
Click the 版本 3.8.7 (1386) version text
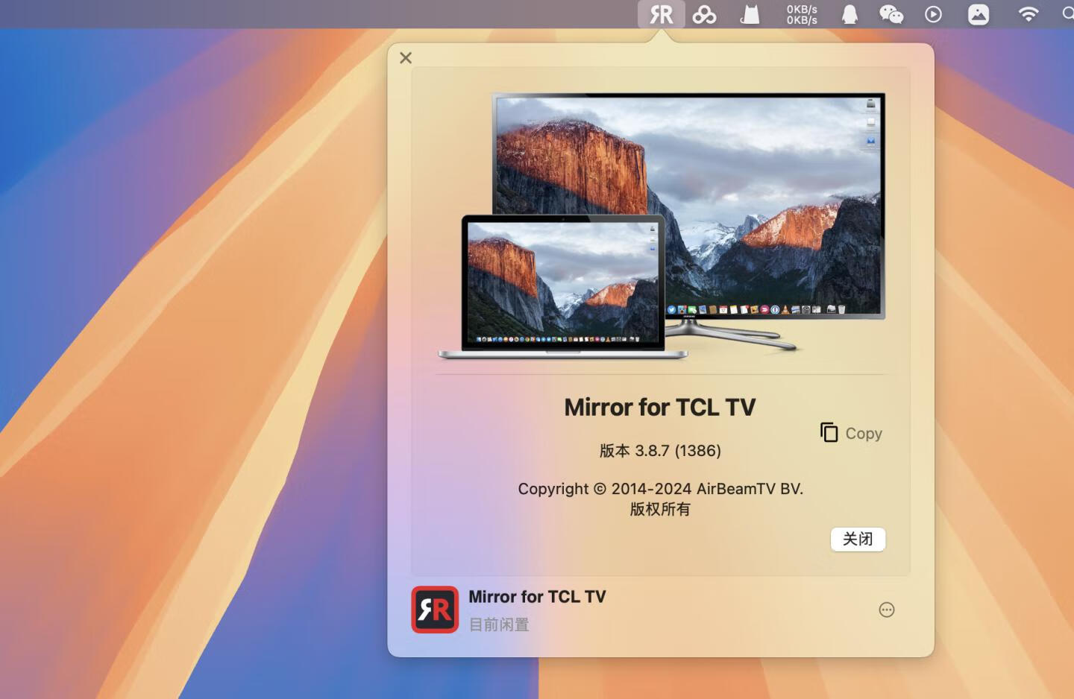pyautogui.click(x=660, y=451)
